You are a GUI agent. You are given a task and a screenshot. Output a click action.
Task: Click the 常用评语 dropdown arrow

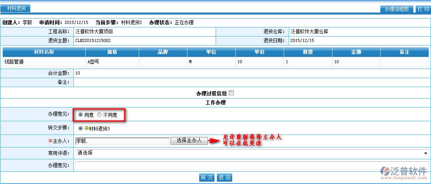tap(425, 153)
